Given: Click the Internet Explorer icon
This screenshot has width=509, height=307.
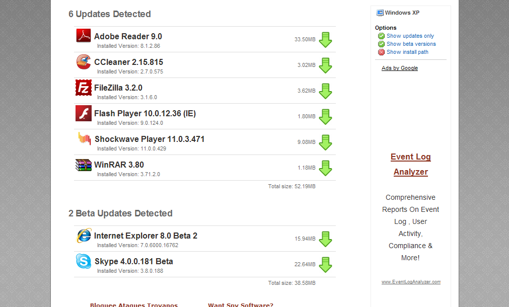Looking at the screenshot, I should point(84,236).
